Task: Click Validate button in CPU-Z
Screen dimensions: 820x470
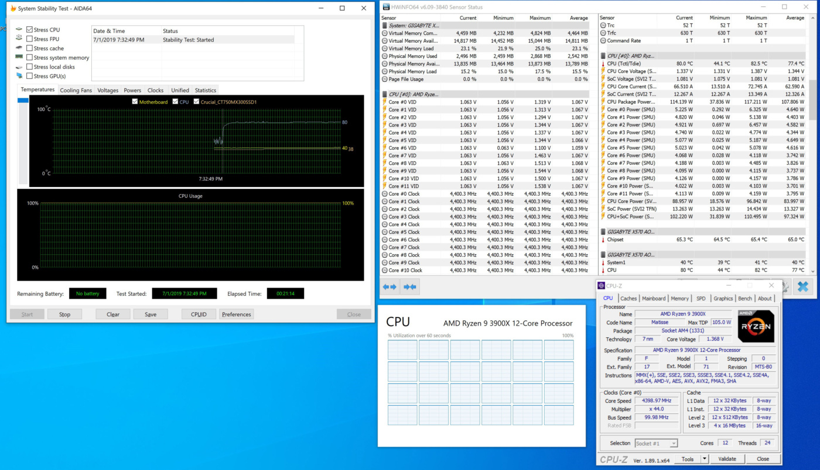Action: (727, 459)
